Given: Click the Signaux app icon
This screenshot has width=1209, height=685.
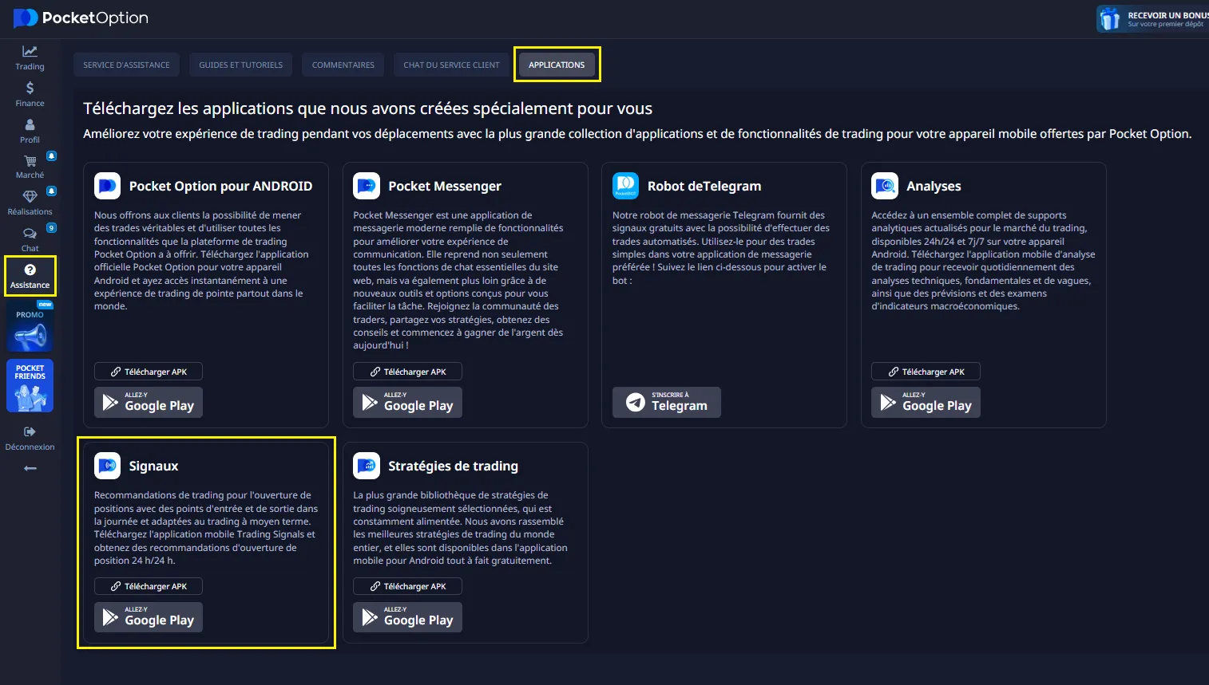Looking at the screenshot, I should (x=107, y=466).
